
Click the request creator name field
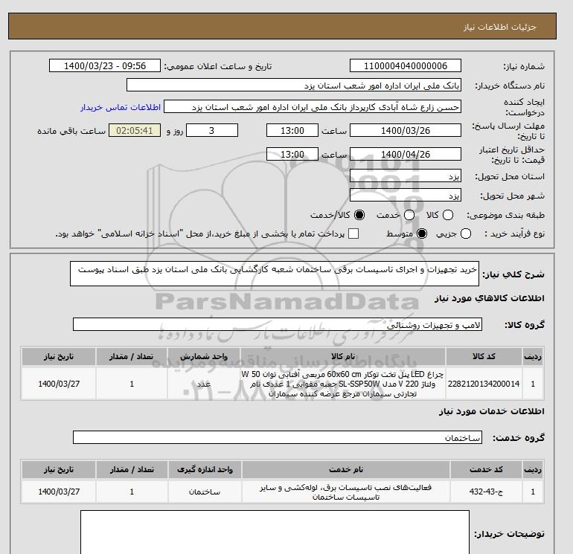point(313,106)
